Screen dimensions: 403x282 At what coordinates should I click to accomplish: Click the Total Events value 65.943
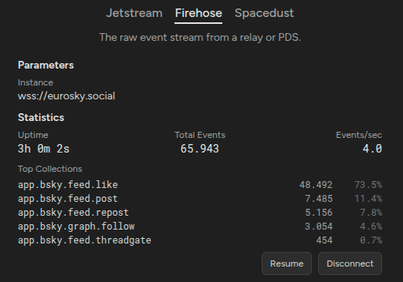tap(200, 149)
